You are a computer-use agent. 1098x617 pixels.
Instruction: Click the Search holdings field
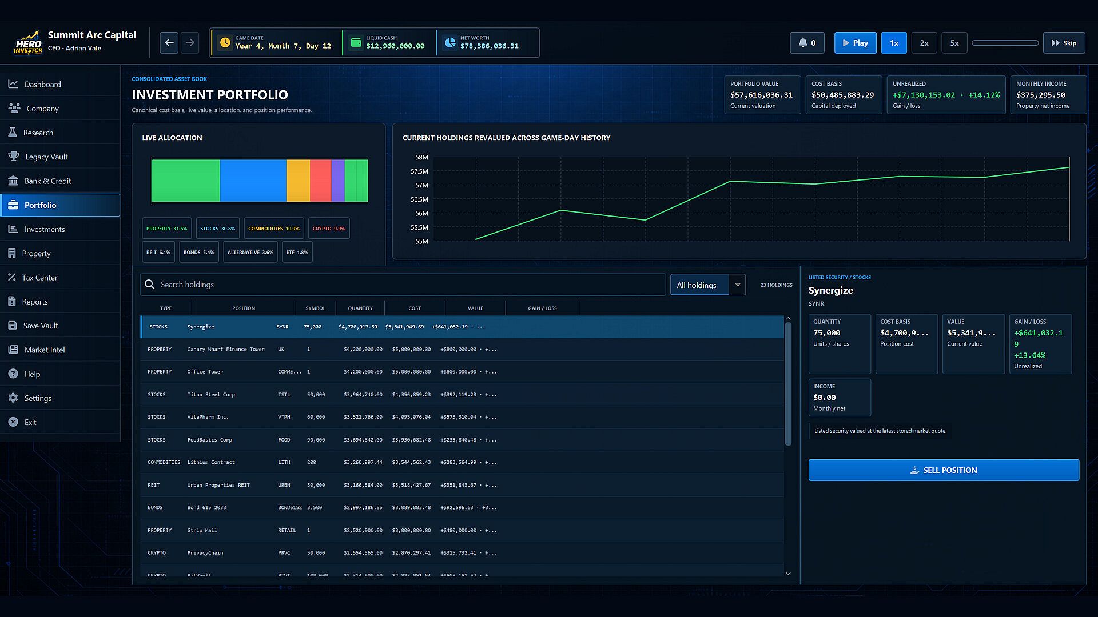[x=403, y=285]
